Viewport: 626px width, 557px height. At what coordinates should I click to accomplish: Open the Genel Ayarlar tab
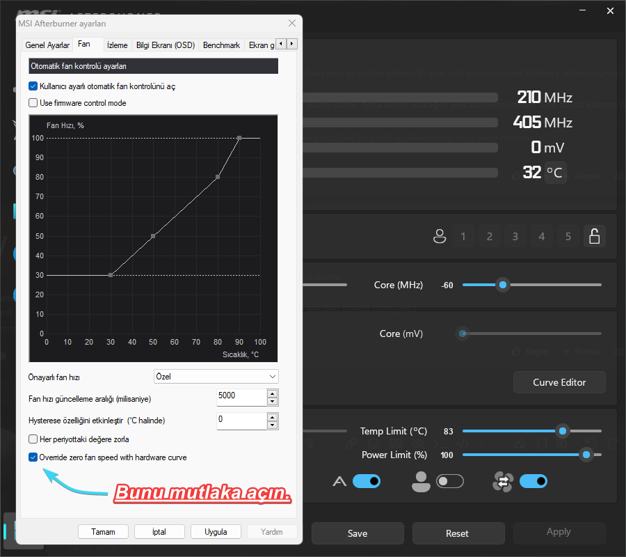point(47,45)
